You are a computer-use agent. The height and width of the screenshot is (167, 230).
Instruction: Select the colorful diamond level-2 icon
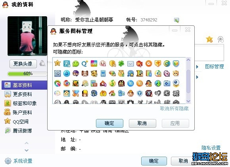(x=112, y=73)
